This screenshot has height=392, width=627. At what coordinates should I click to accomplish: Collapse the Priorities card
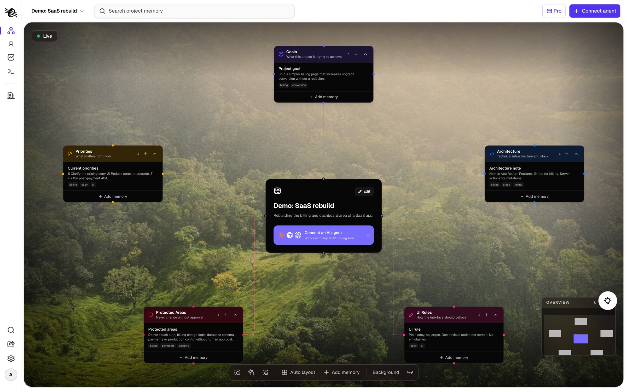click(155, 154)
